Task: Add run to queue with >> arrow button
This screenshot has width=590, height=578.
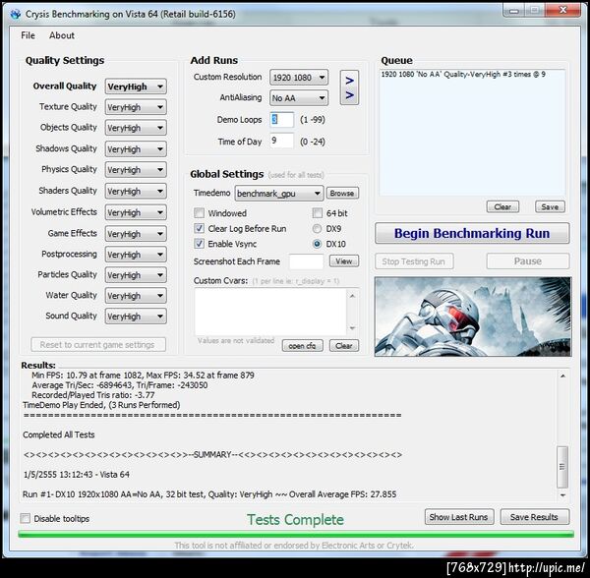Action: click(x=349, y=87)
